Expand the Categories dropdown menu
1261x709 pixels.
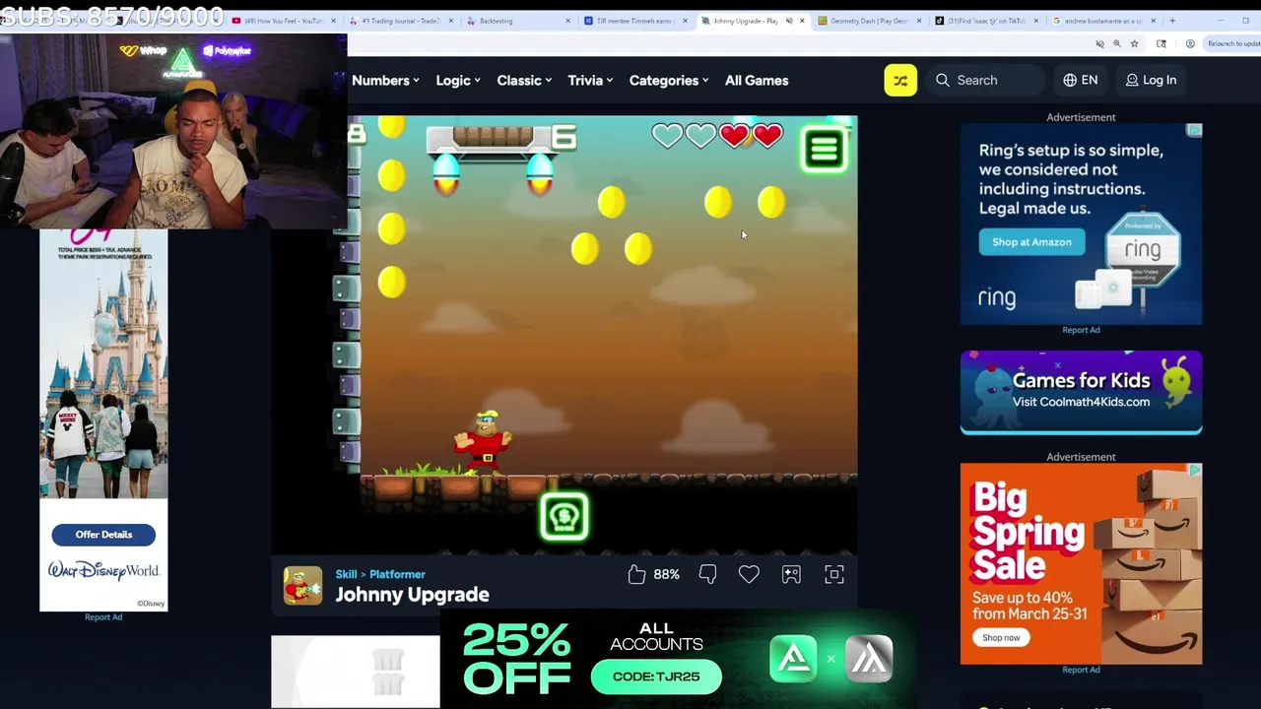pos(669,81)
